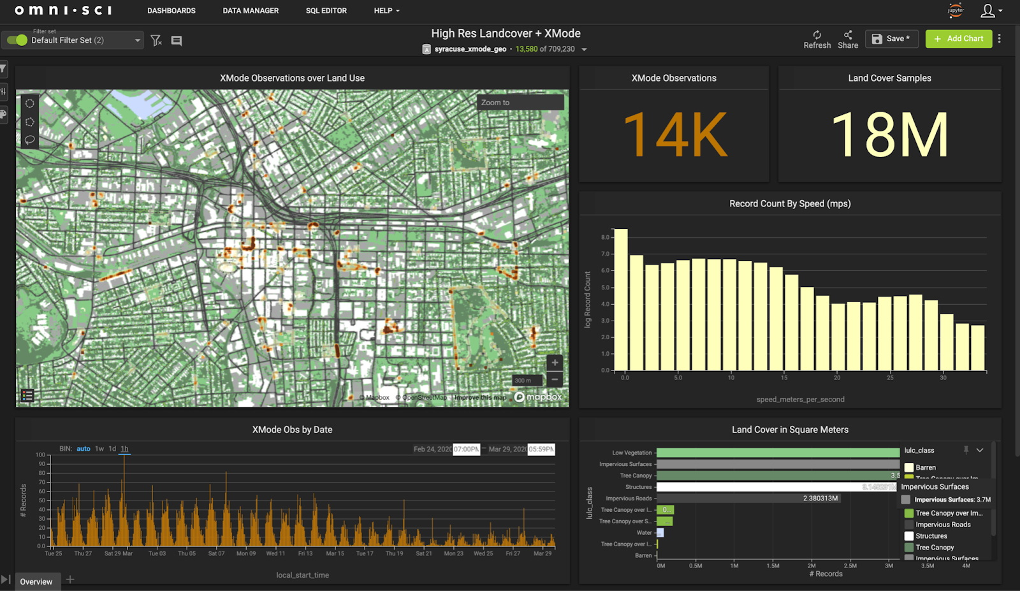Show the map legend list icon
The width and height of the screenshot is (1020, 591).
(27, 396)
